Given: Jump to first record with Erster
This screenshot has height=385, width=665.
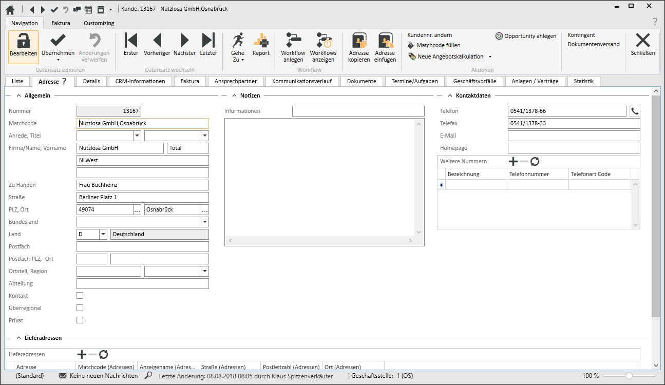Looking at the screenshot, I should coord(131,41).
